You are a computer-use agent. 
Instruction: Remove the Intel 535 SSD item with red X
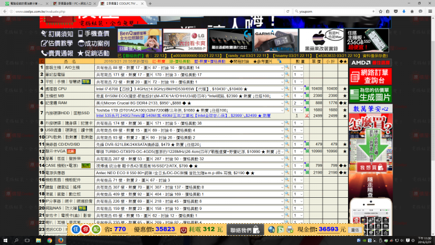(307, 116)
